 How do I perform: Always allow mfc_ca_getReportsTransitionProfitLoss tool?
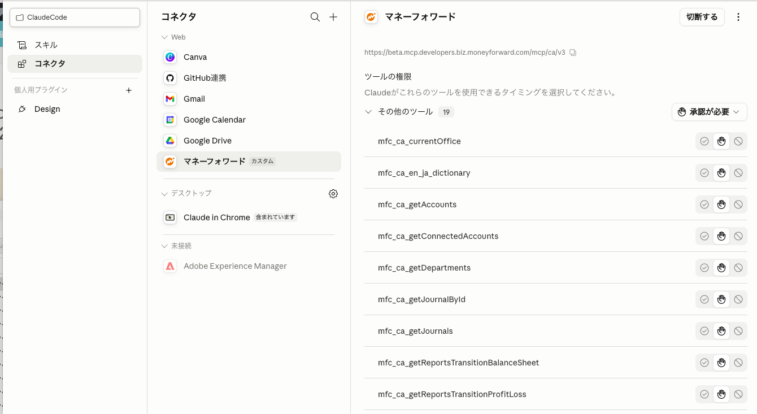tap(704, 394)
